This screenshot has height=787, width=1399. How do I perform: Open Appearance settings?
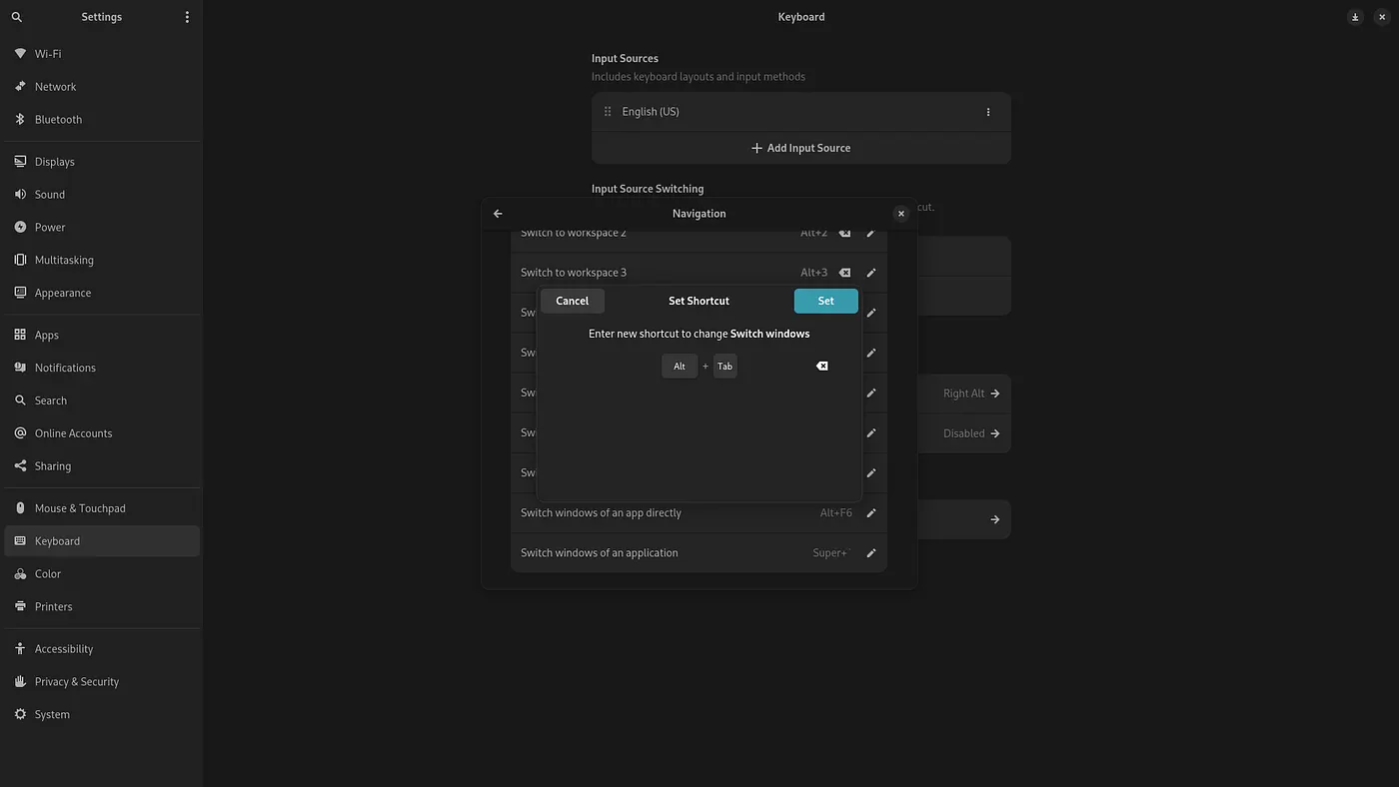click(x=102, y=294)
